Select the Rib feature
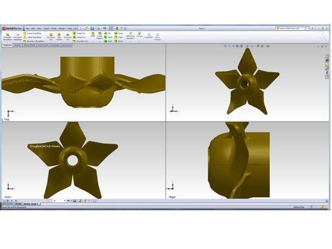Viewport: 332px width, 249px height. [x=107, y=33]
